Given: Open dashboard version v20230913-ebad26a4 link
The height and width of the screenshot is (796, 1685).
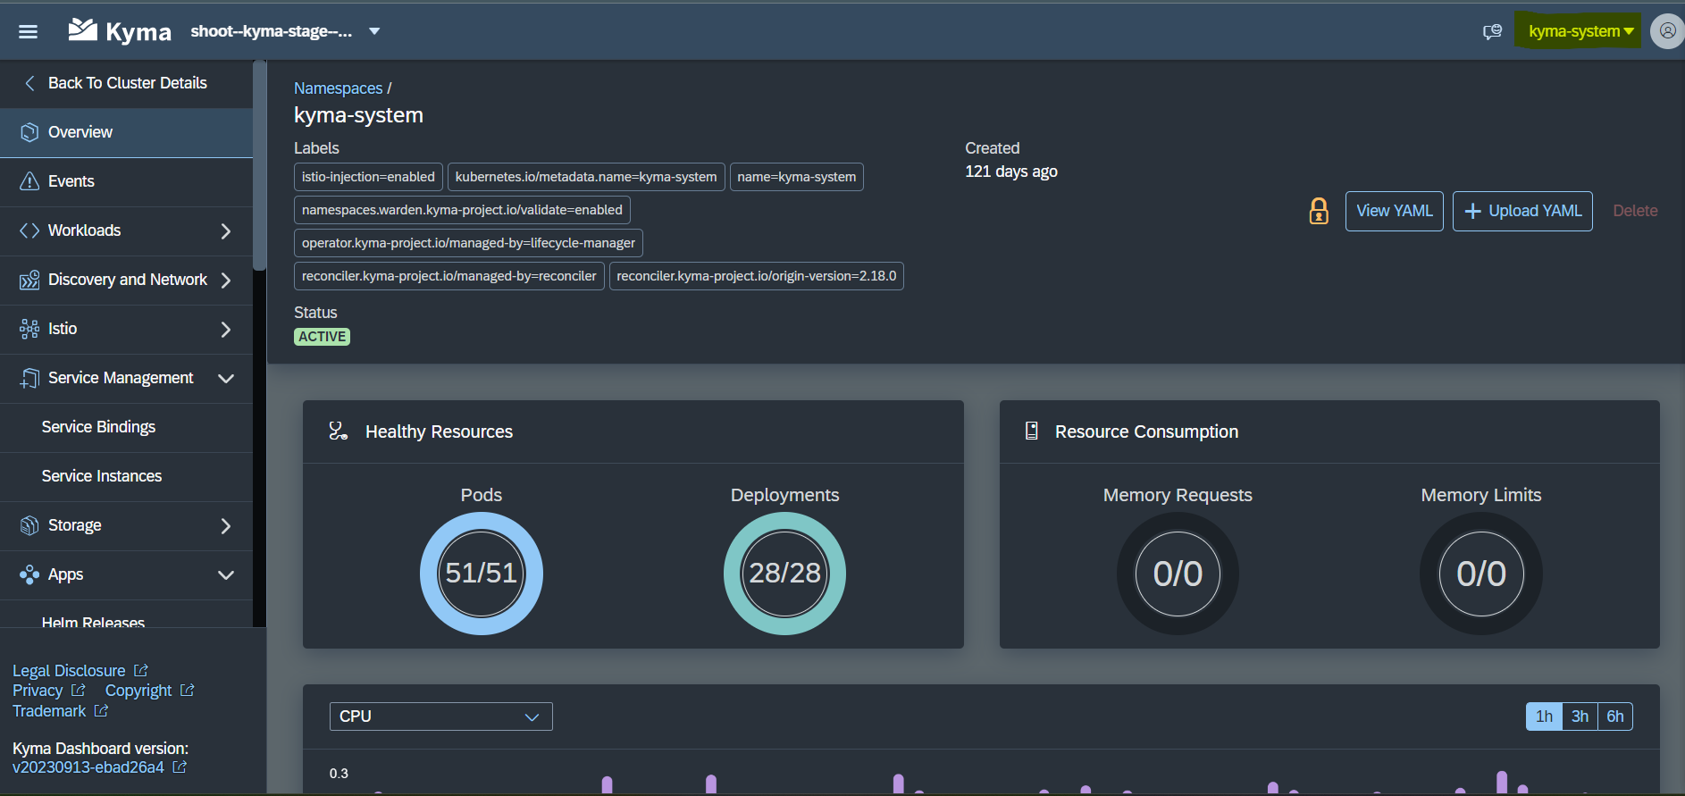Looking at the screenshot, I should click(88, 767).
